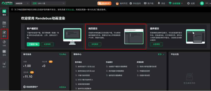
Task: Click document icon beside 动画客户端提交视频教程
Action: click(x=107, y=66)
